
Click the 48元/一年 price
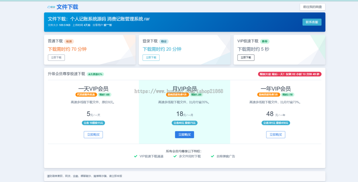pos(276,114)
